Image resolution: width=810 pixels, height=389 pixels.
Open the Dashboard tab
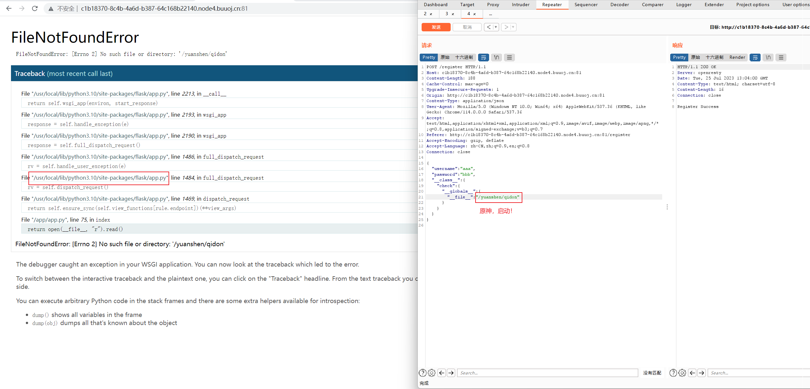[x=436, y=5]
